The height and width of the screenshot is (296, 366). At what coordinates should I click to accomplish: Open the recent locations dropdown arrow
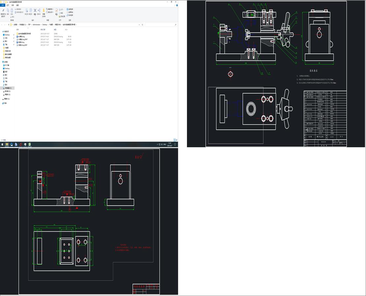pyautogui.click(x=6, y=24)
